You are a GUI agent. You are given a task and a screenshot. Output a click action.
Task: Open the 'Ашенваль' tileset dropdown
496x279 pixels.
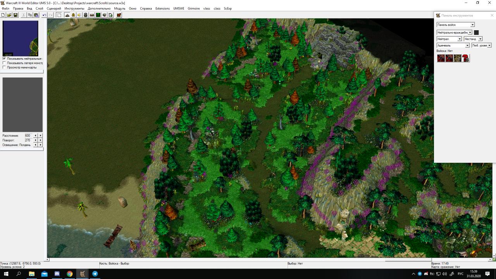(467, 45)
